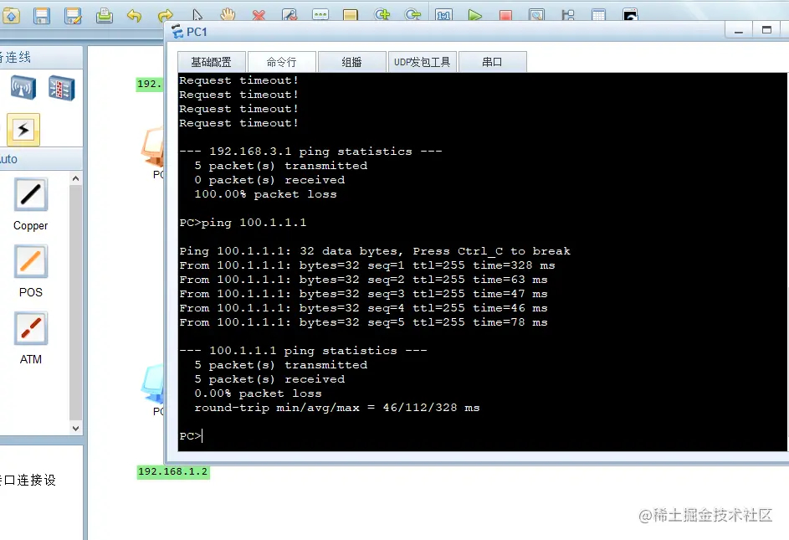Show all interfaces topology icon
The image size is (789, 540).
(568, 15)
